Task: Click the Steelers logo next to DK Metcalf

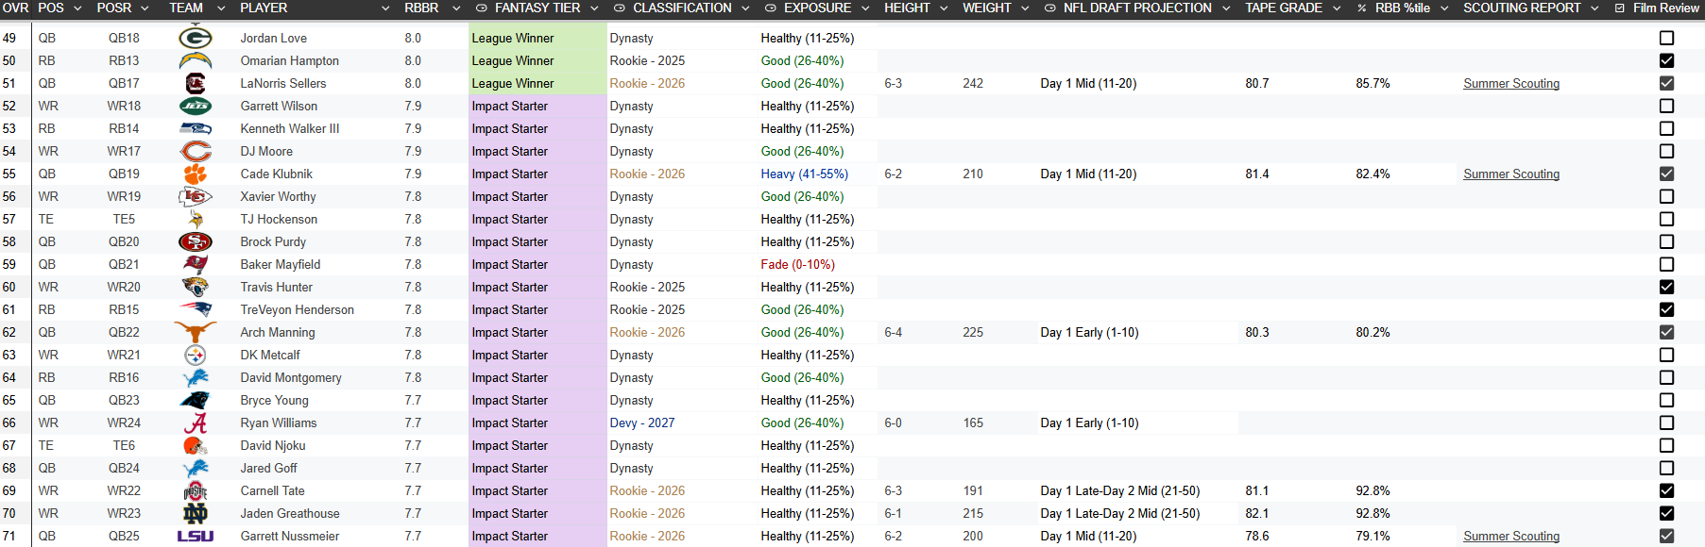Action: tap(196, 355)
